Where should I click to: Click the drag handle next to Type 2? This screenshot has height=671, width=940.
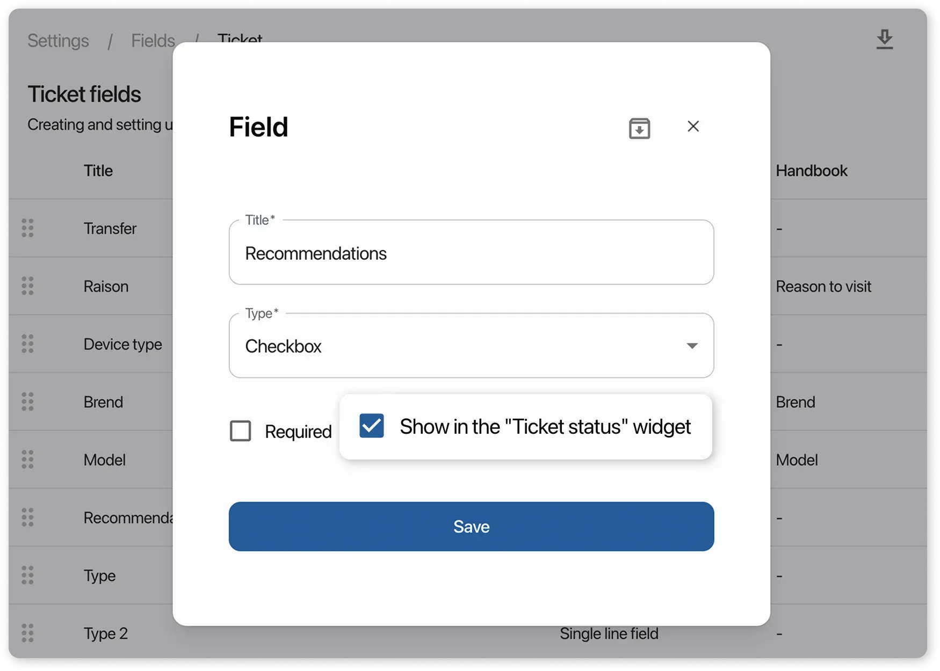coord(28,633)
